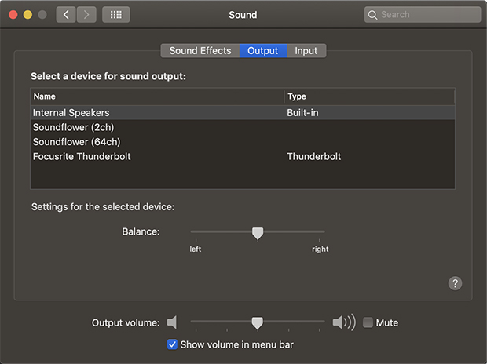Enable the Mute checkbox
Image resolution: width=487 pixels, height=364 pixels.
click(368, 322)
